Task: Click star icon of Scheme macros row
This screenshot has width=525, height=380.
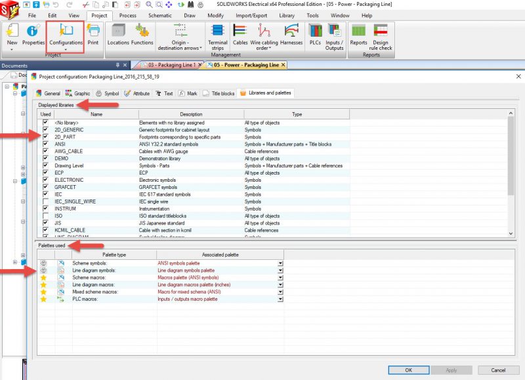Action: pyautogui.click(x=43, y=278)
